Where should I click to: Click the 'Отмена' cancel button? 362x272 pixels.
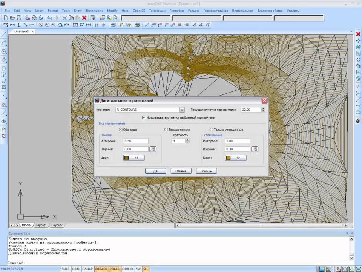click(x=181, y=171)
